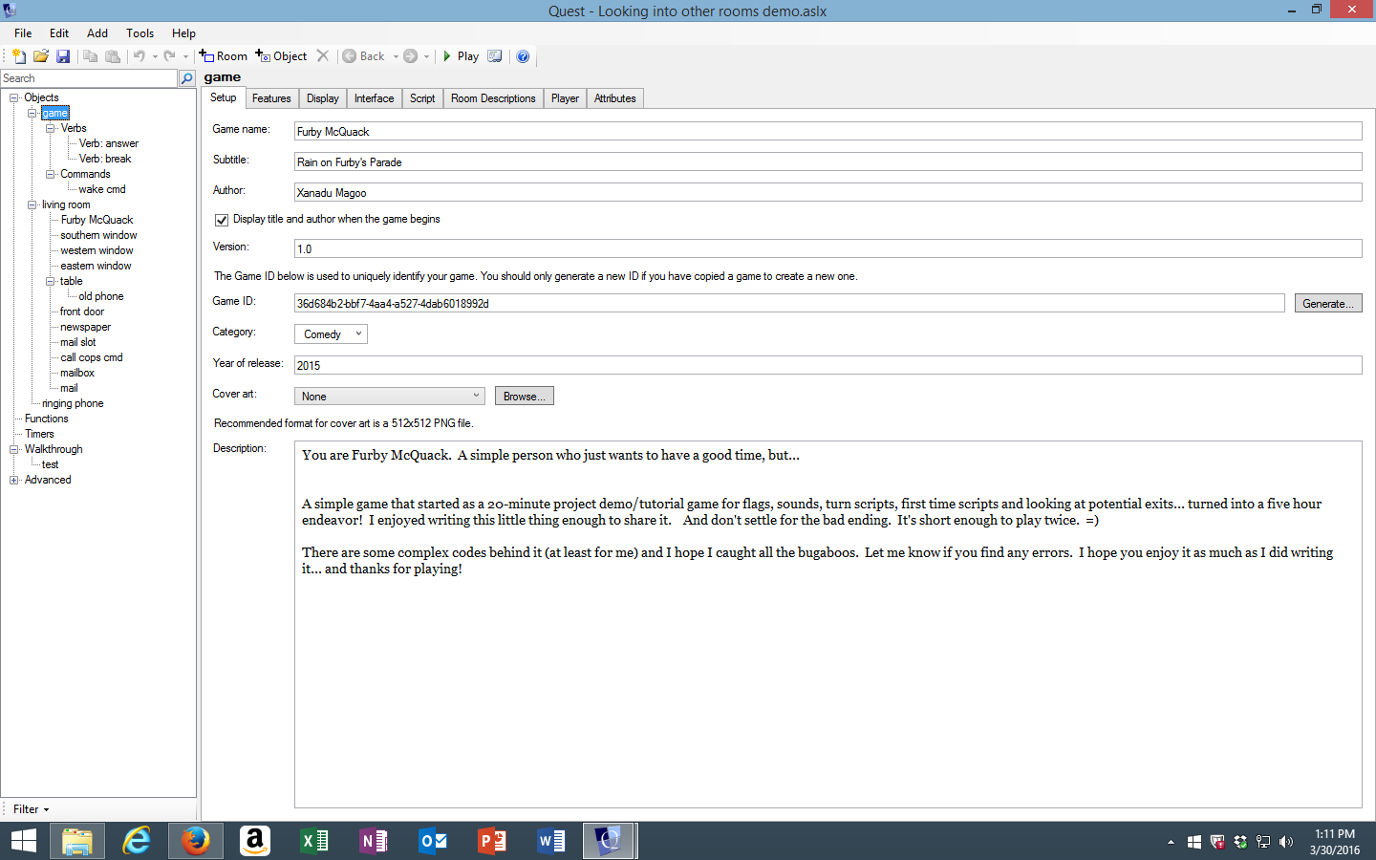
Task: Uncheck Display title and author when game begins
Action: [x=221, y=219]
